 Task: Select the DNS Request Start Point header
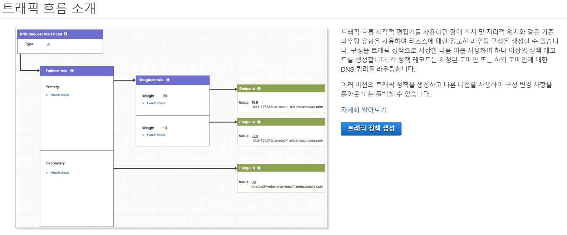(60, 34)
